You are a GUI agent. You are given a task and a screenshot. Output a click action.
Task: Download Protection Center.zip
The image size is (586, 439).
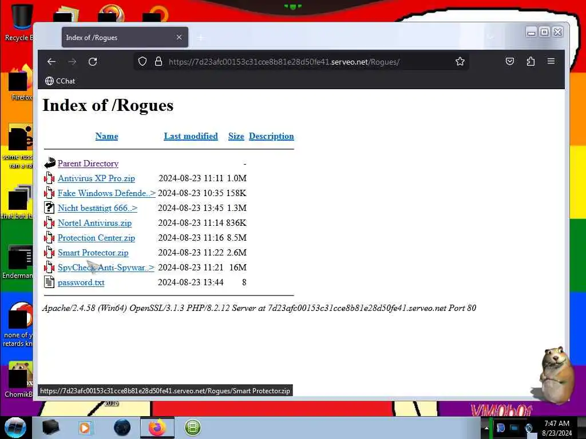pos(96,238)
